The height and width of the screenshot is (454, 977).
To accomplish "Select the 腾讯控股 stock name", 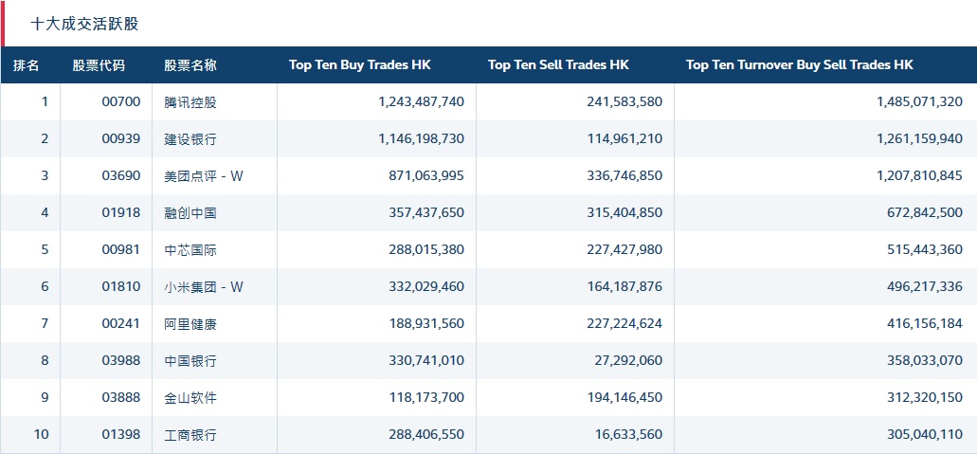I will pyautogui.click(x=190, y=102).
